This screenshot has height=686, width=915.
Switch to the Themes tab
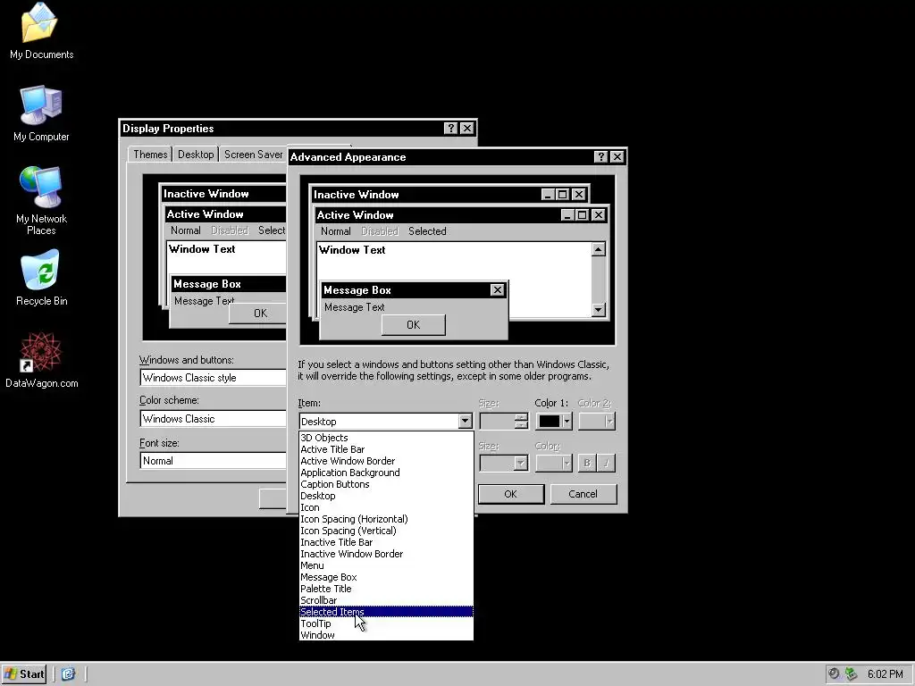click(150, 154)
